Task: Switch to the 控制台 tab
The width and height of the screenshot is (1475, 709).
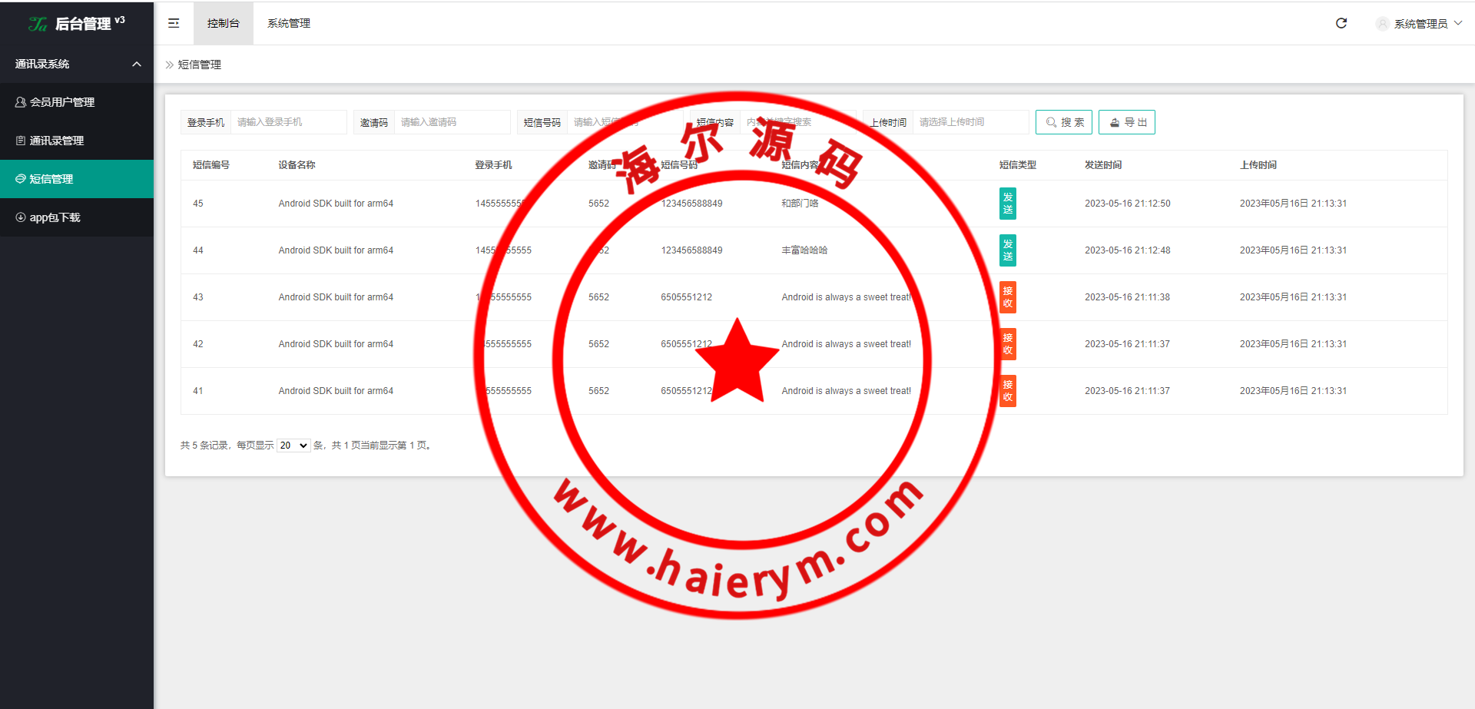Action: pyautogui.click(x=223, y=23)
